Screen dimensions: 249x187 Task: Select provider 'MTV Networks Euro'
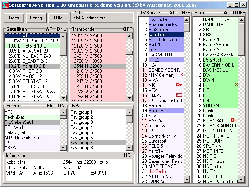(32, 138)
